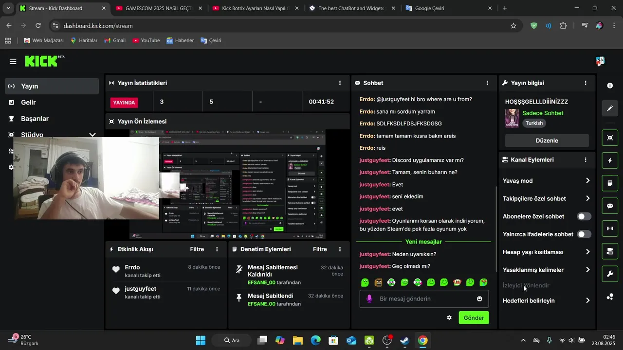The width and height of the screenshot is (623, 350).
Task: Select Başarılar in sidebar
Action: pos(52,119)
